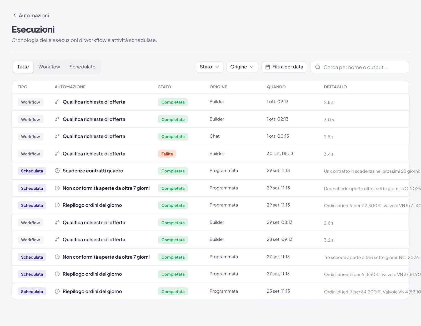
Task: Switch to the Schedulate tab
Action: (x=82, y=67)
